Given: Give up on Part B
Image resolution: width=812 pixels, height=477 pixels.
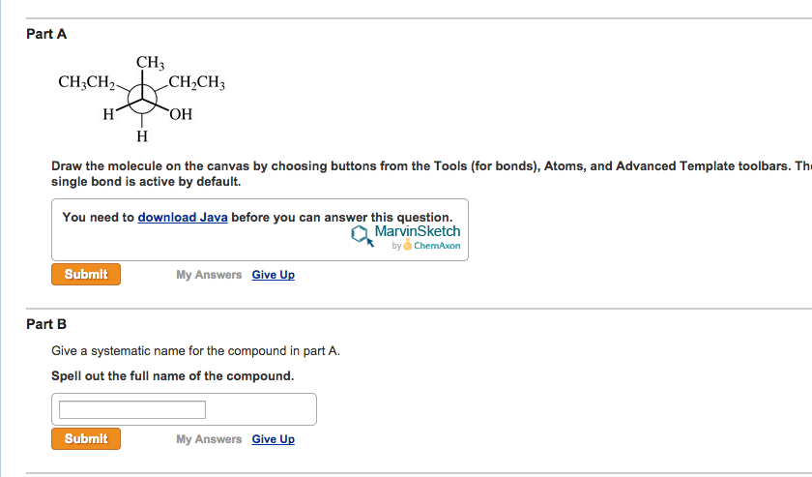Looking at the screenshot, I should tap(273, 439).
